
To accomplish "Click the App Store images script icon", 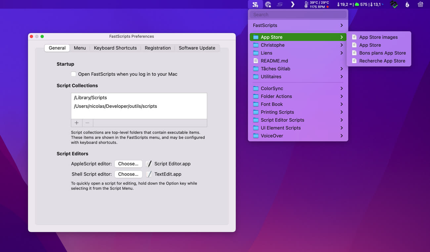I will (x=354, y=37).
